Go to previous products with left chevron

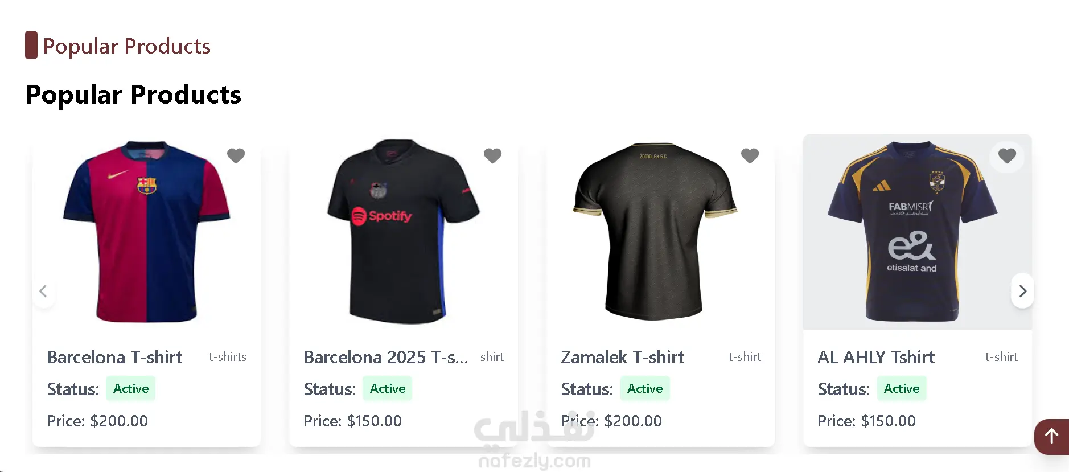click(43, 291)
